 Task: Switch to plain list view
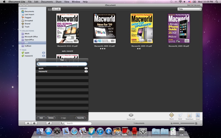pyautogui.click(x=58, y=9)
